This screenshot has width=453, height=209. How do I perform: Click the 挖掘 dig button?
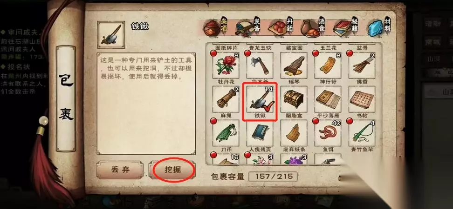[x=172, y=170]
